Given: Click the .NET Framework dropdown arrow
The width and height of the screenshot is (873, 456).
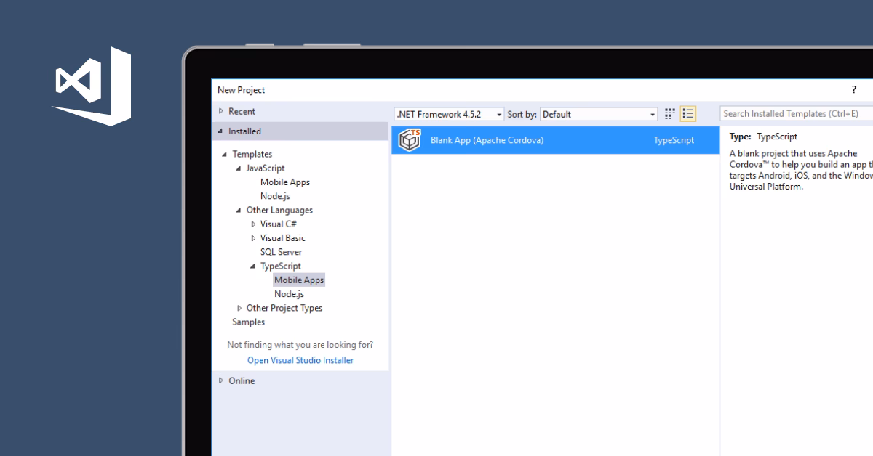Looking at the screenshot, I should coord(498,114).
